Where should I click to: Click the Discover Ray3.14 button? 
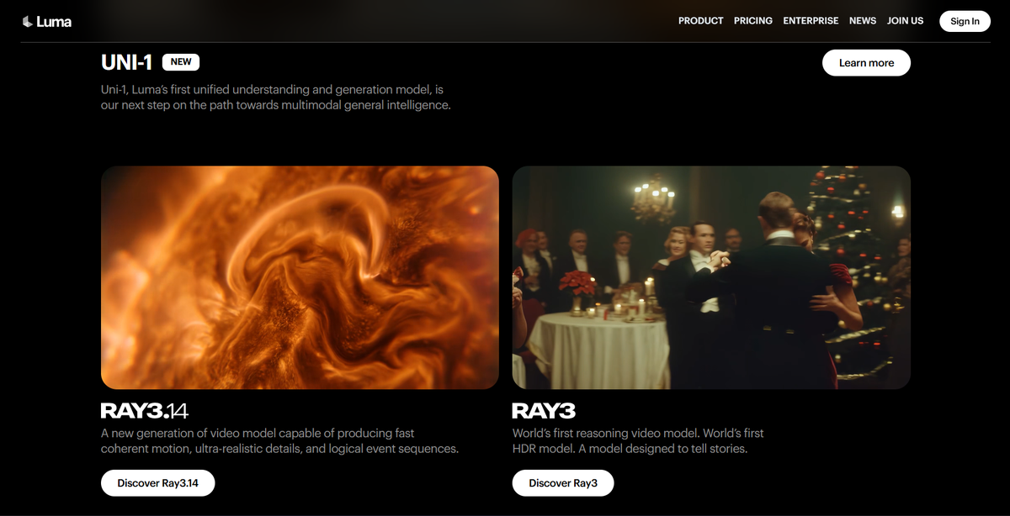pos(158,483)
